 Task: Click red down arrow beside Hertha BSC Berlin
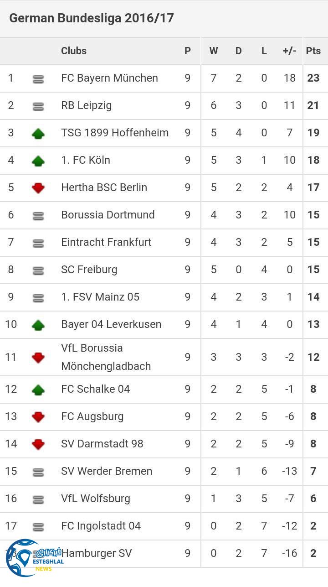[x=38, y=188]
